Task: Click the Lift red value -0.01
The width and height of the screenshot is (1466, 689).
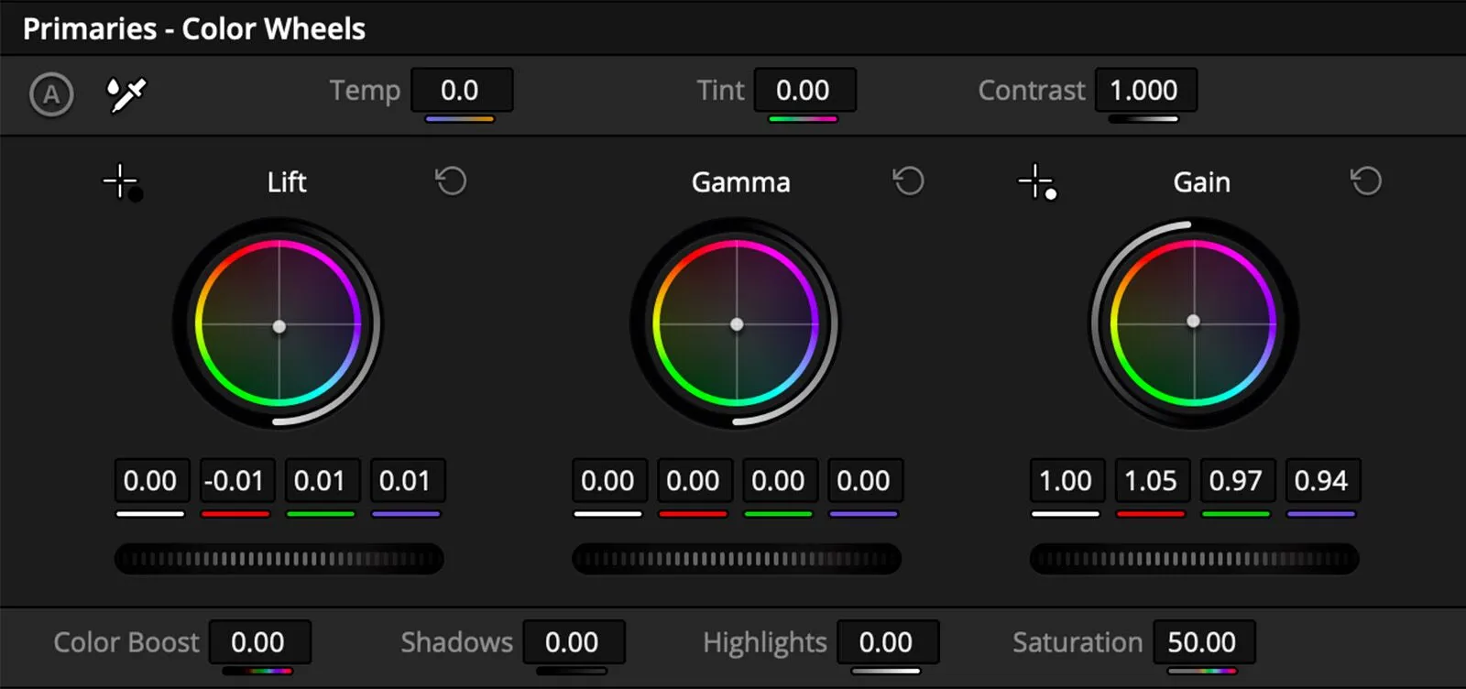Action: (235, 481)
